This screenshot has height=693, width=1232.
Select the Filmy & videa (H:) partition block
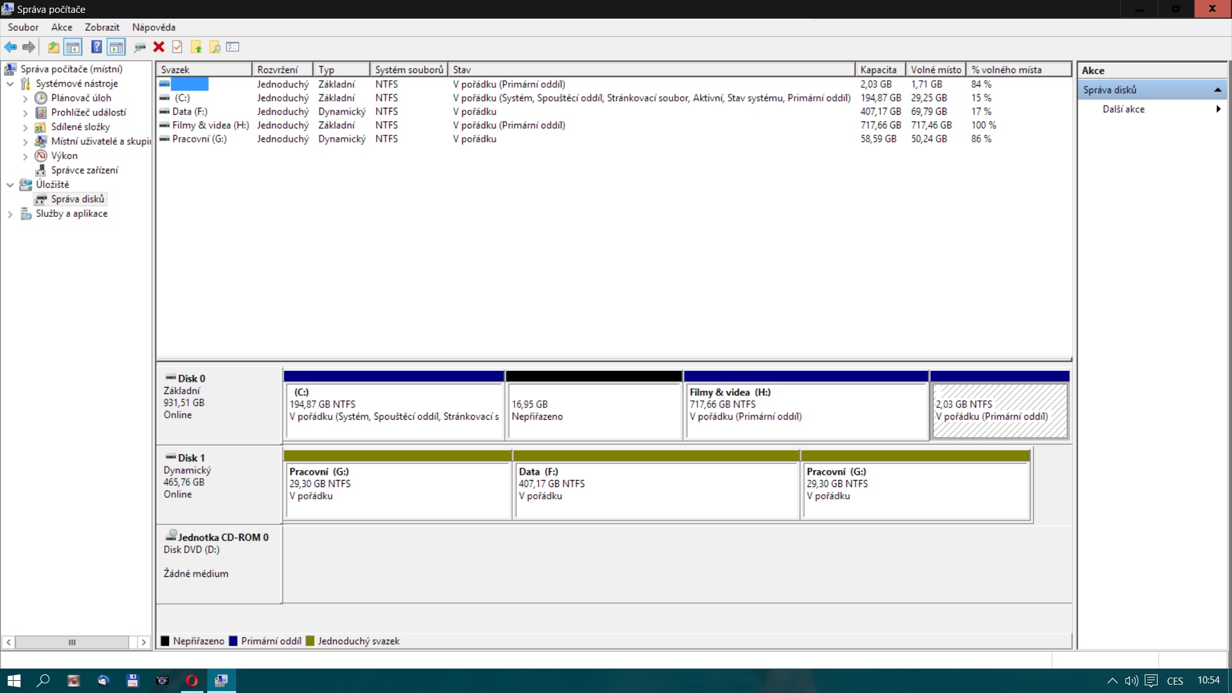806,411
